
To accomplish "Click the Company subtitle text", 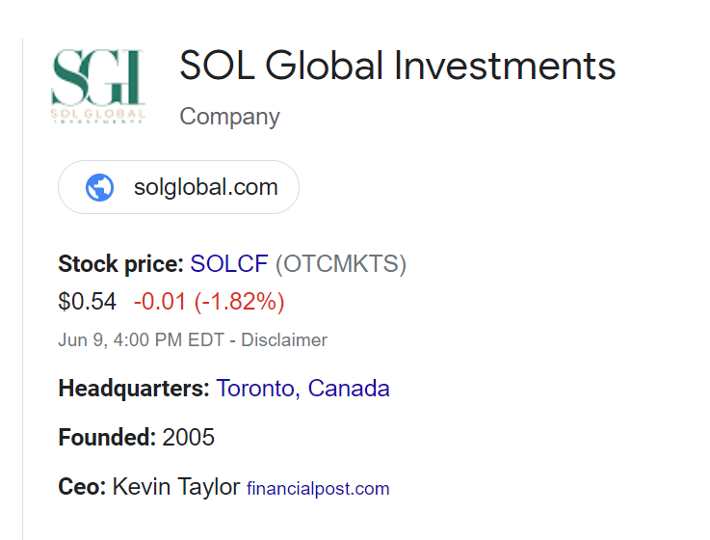I will tap(229, 118).
